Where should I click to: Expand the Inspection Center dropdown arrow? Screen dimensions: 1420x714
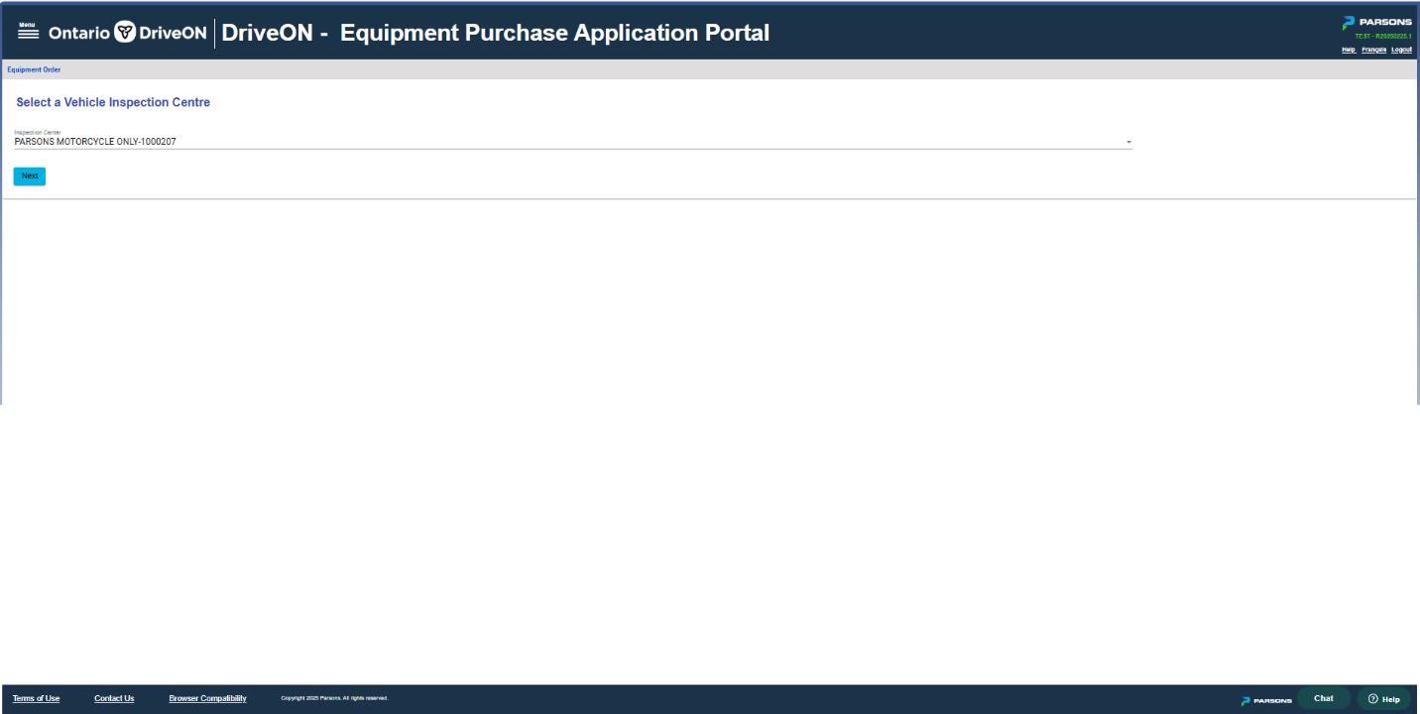(1128, 142)
